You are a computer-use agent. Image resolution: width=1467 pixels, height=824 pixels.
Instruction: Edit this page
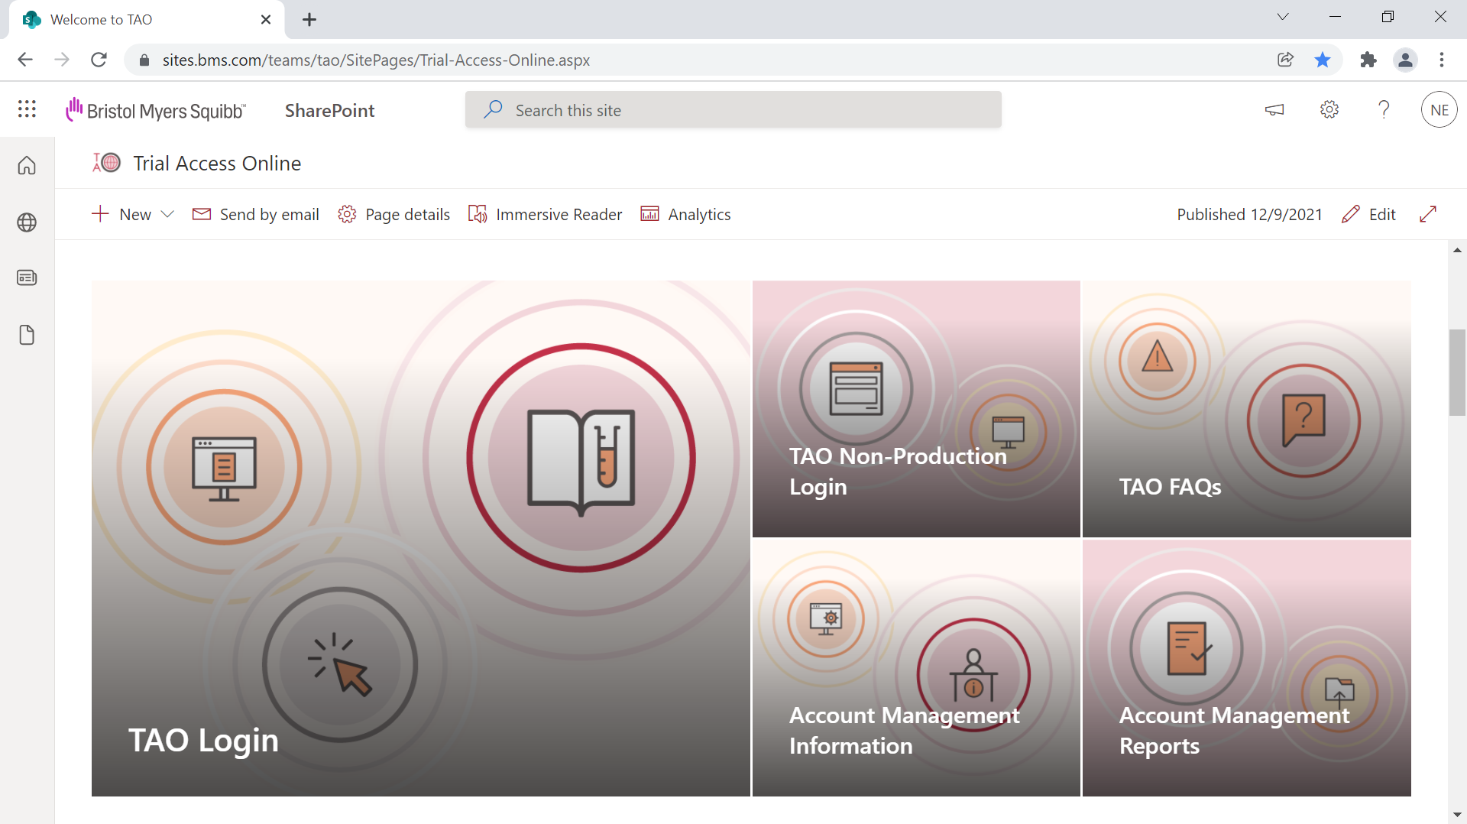pos(1369,214)
